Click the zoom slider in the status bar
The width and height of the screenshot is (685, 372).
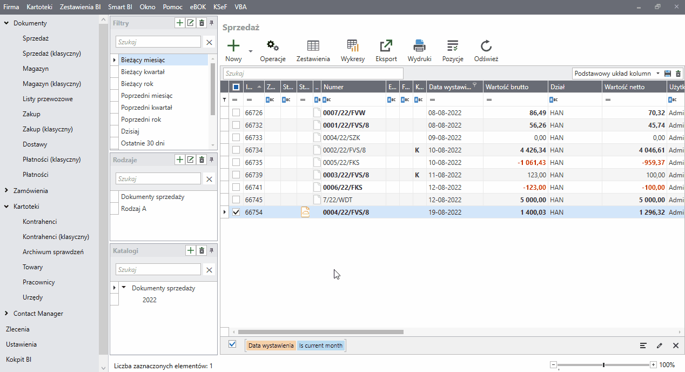pos(603,365)
